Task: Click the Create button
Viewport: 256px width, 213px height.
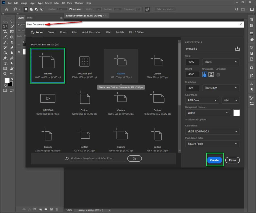Action: (214, 160)
